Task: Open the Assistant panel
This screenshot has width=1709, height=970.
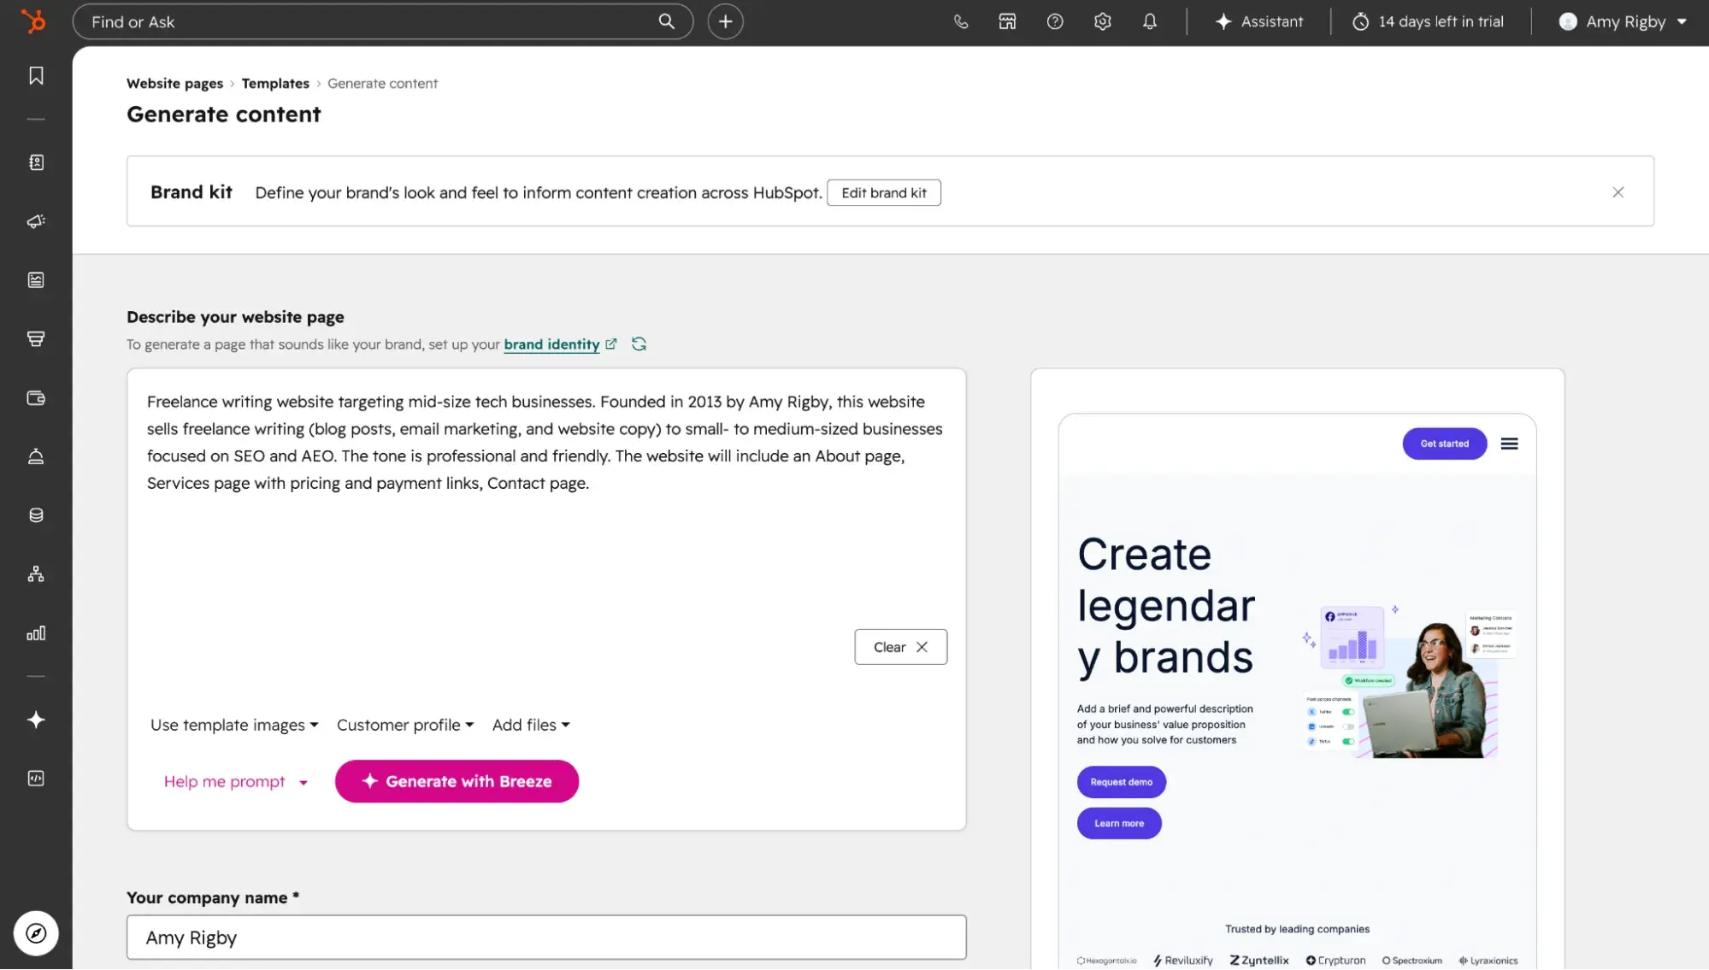Action: [x=1258, y=22]
